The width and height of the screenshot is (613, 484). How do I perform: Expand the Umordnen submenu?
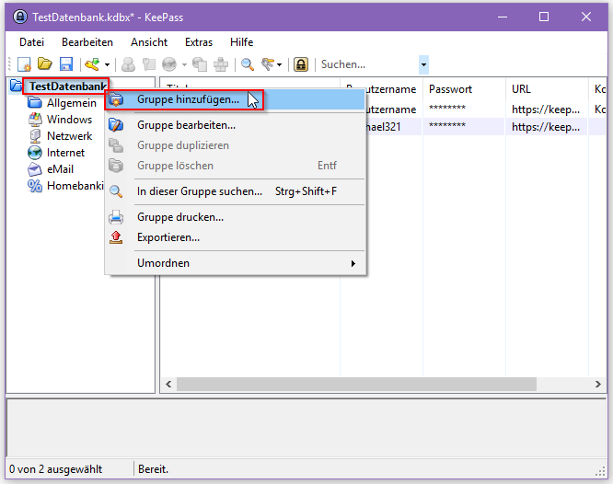click(x=236, y=263)
